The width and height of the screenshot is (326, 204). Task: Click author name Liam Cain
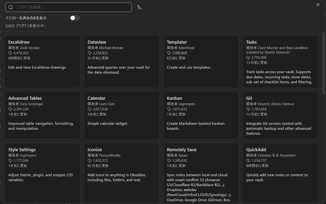[107, 104]
